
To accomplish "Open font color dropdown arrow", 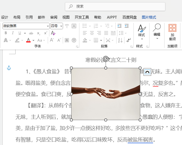I will (x=34, y=40).
